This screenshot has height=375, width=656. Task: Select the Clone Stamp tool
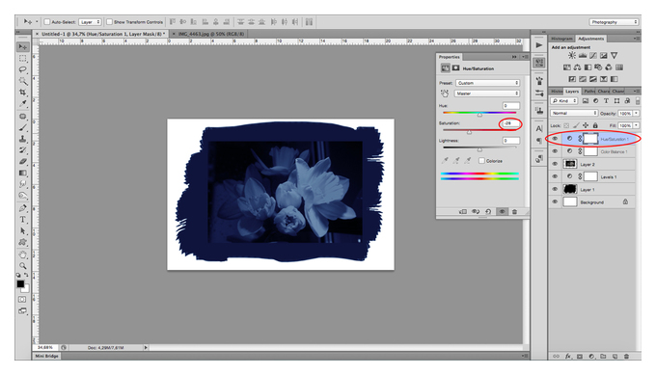(x=22, y=139)
